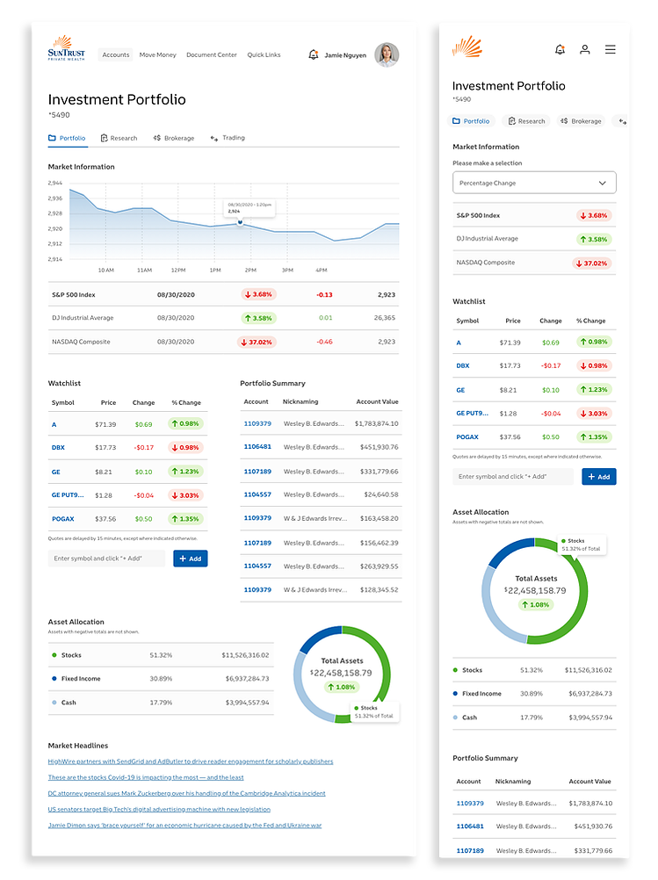Image resolution: width=658 pixels, height=880 pixels.
Task: Open symbol DBX in desktop watchlist
Action: [58, 448]
